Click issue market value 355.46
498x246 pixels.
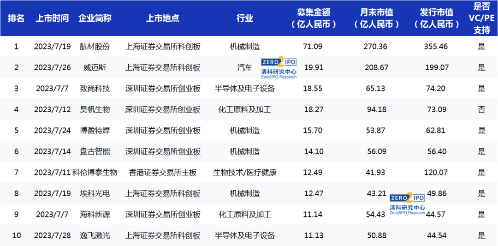coord(436,47)
